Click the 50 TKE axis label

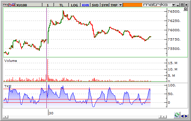tap(171, 94)
